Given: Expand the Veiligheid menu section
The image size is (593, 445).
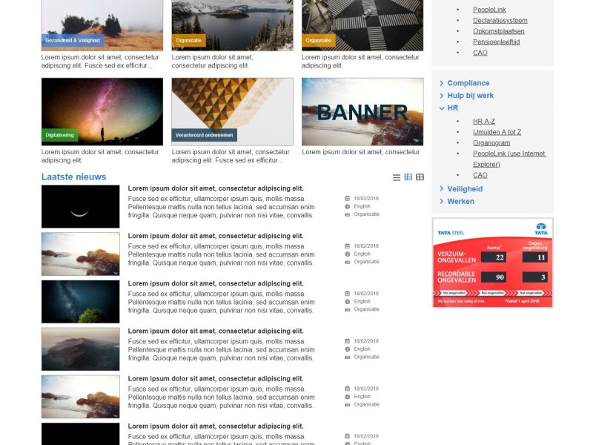Looking at the screenshot, I should (x=465, y=189).
